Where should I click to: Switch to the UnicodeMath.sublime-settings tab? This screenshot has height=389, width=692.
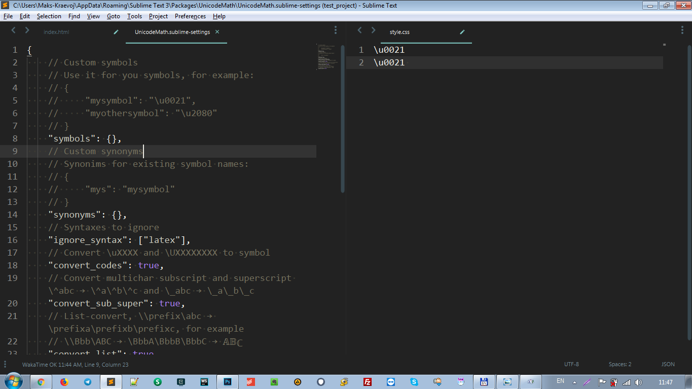coord(172,32)
